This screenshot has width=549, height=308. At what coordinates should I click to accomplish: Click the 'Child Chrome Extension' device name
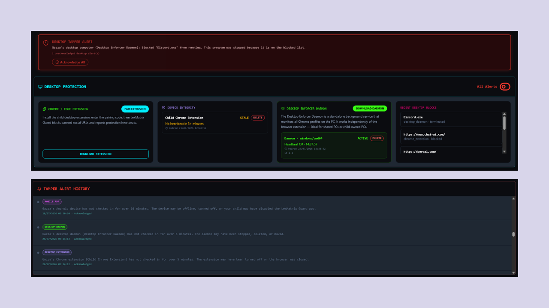pyautogui.click(x=184, y=118)
